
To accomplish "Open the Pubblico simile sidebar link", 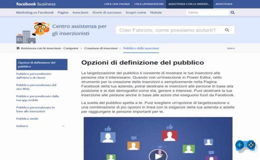I will point(27,119).
